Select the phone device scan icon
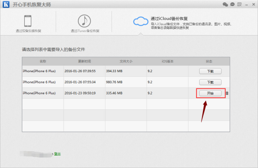The height and width of the screenshot is (168, 258). (x=28, y=21)
